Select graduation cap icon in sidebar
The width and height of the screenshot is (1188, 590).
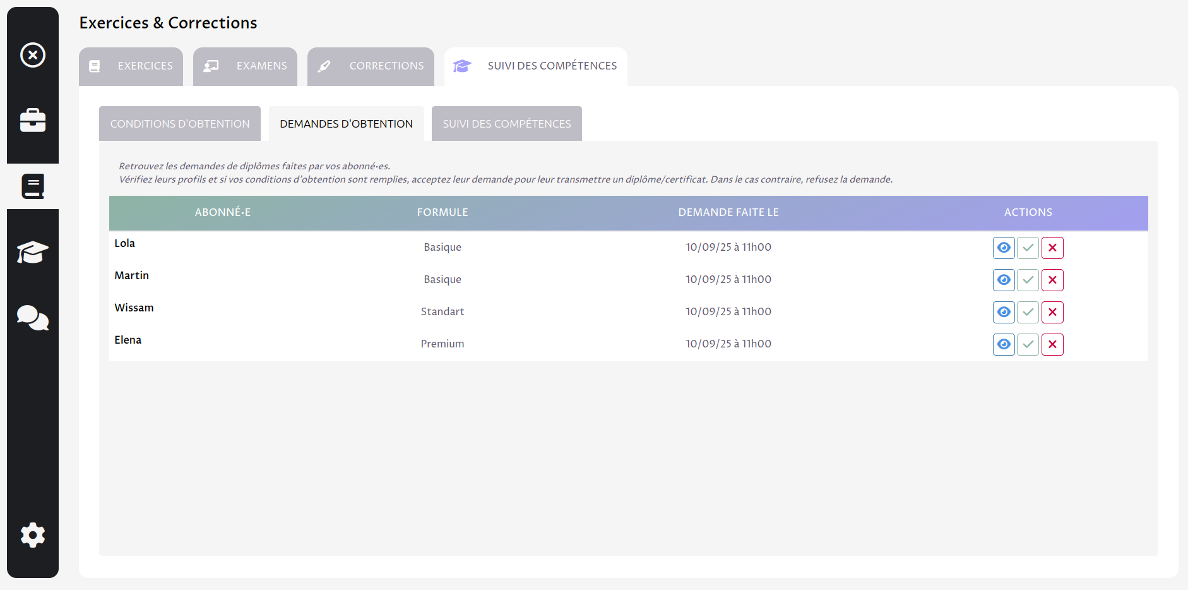[33, 252]
